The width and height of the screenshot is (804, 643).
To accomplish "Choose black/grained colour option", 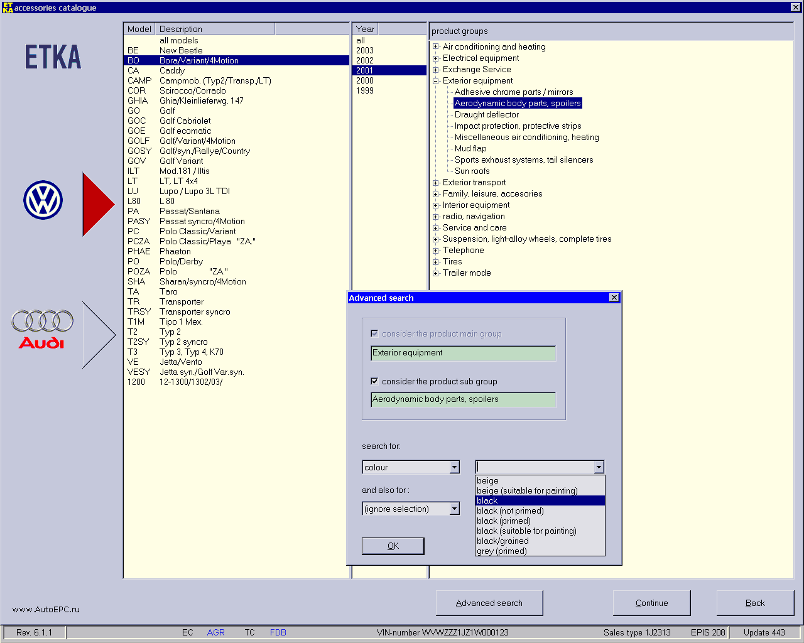I will (x=540, y=541).
